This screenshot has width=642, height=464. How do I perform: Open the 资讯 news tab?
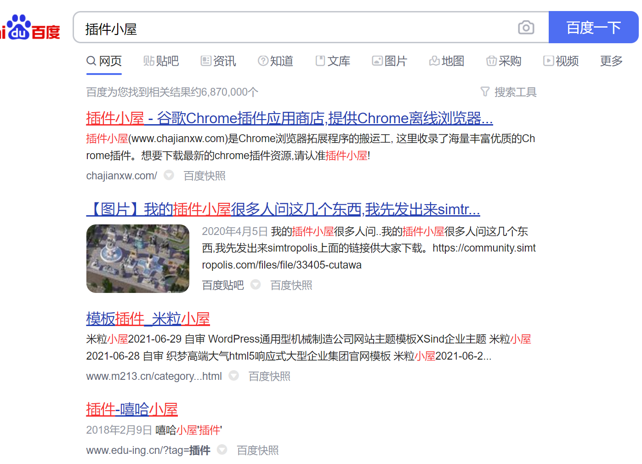(218, 61)
